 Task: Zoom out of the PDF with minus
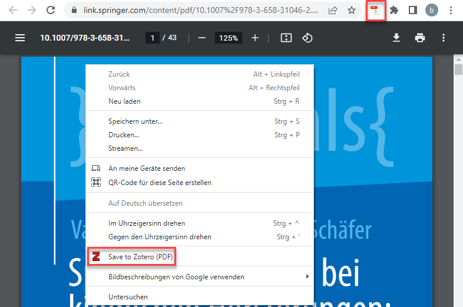(x=202, y=38)
